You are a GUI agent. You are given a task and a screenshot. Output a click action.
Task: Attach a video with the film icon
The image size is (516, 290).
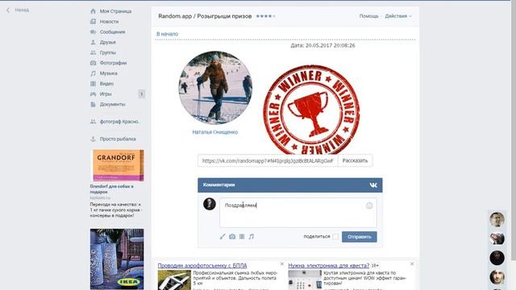click(242, 236)
